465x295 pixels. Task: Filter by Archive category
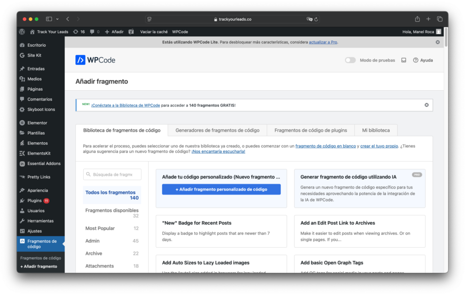[112, 254]
